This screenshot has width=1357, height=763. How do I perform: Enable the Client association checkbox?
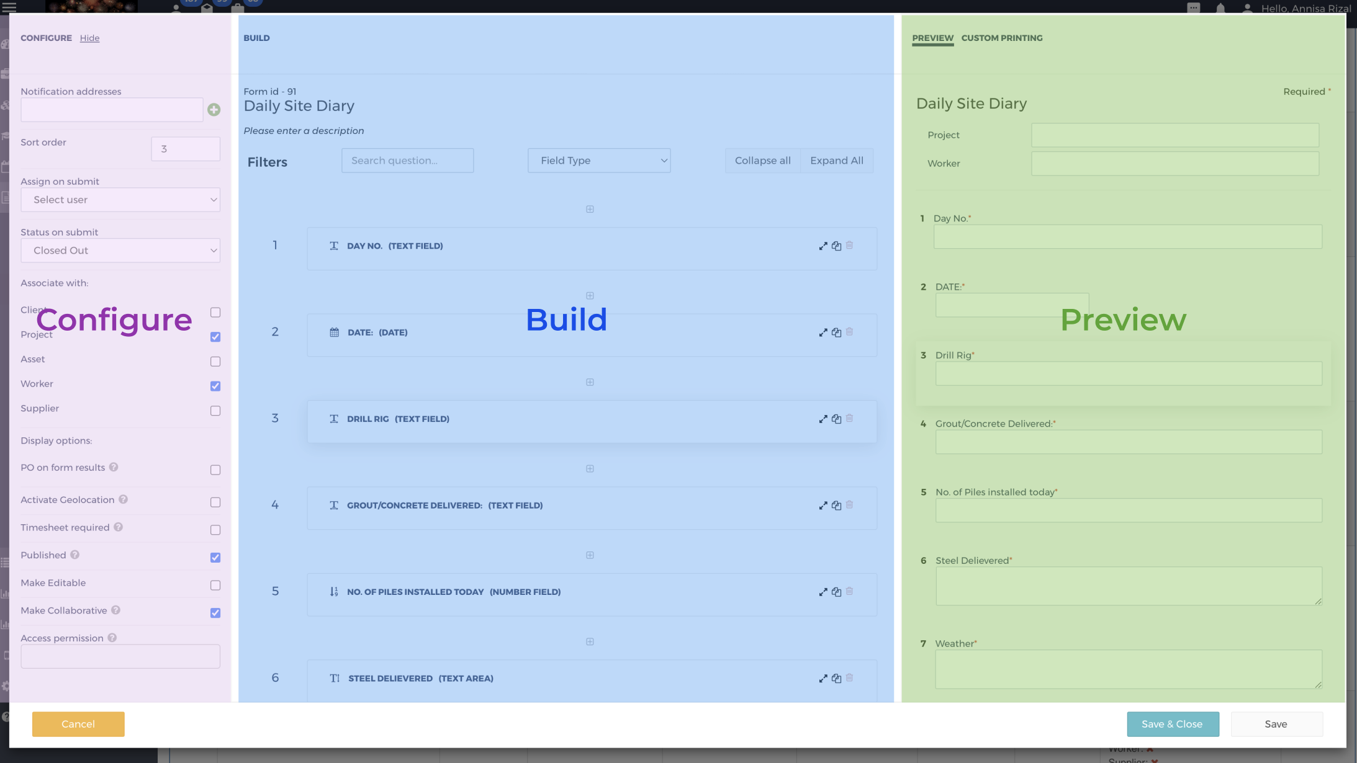tap(215, 313)
